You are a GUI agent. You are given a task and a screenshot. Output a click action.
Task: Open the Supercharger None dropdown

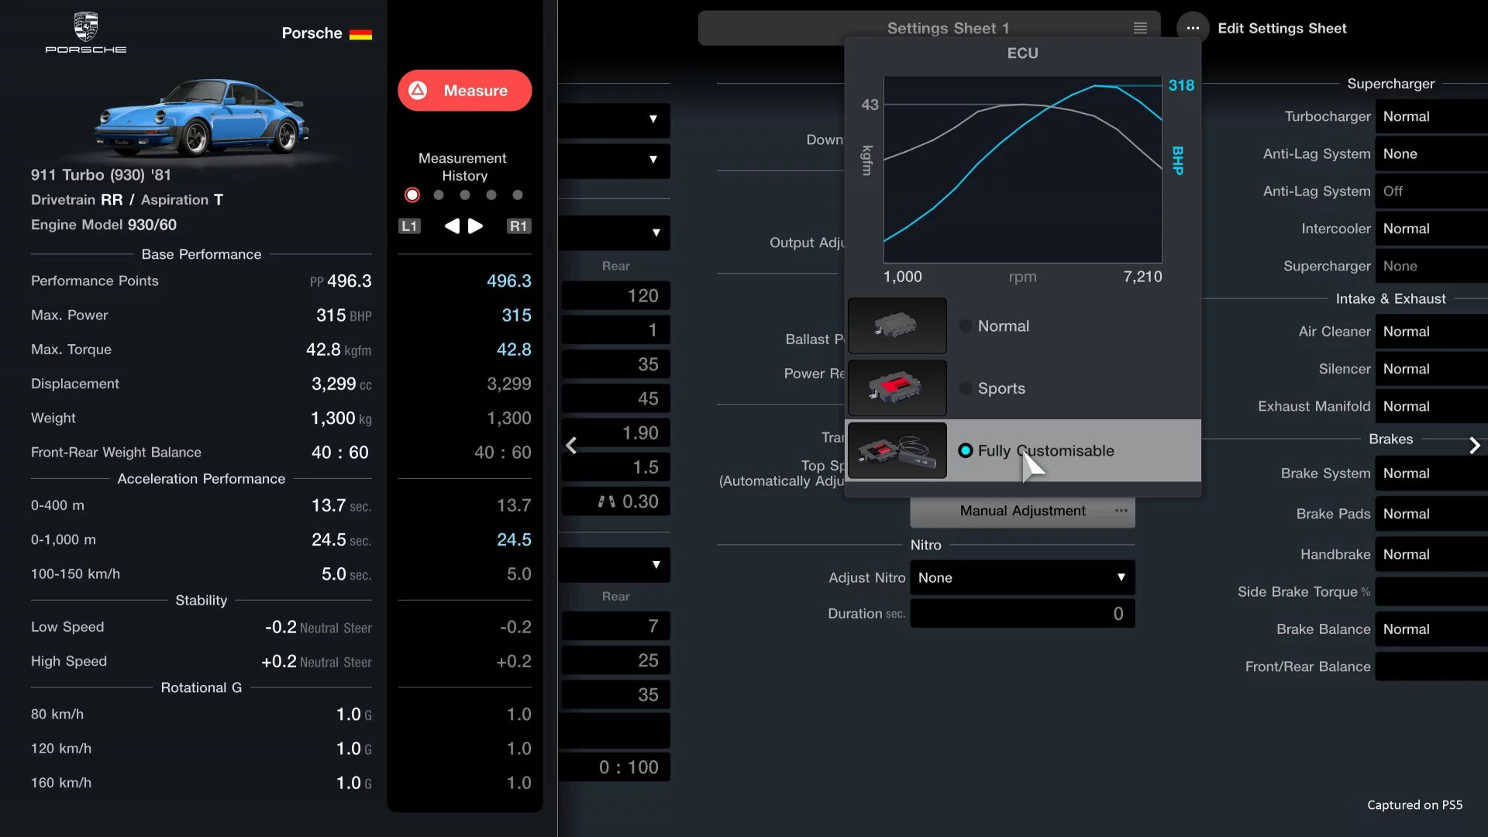tap(1431, 266)
